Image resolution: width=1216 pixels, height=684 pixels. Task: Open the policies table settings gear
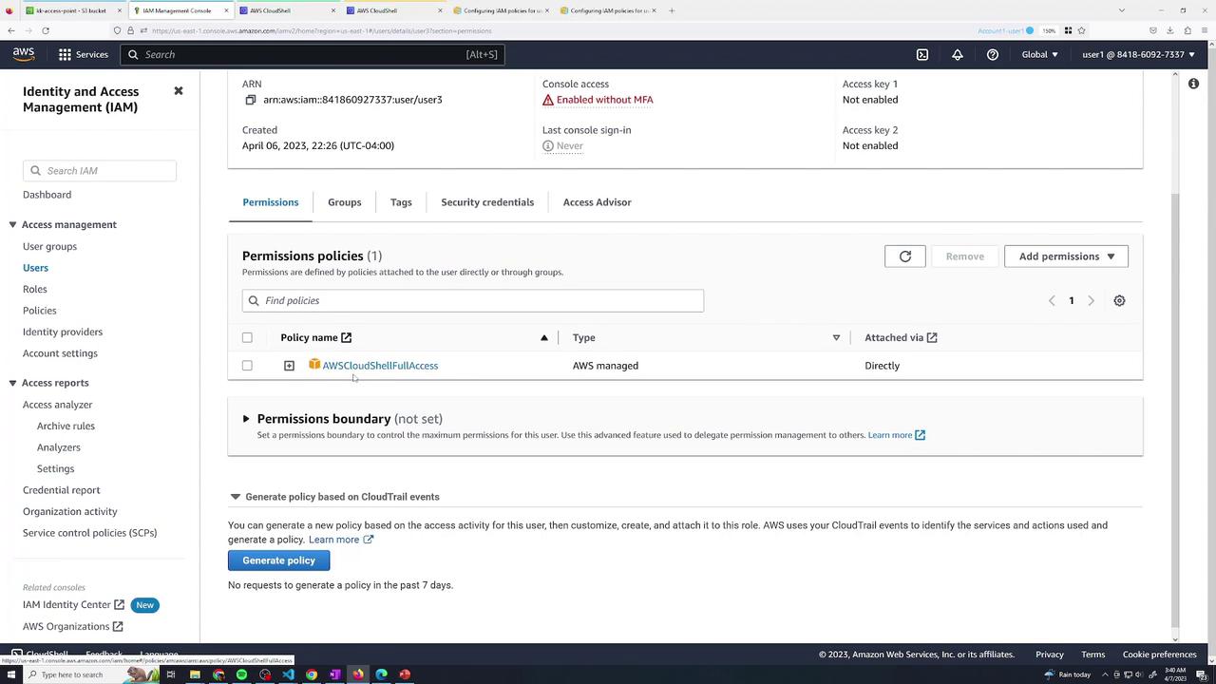(1119, 300)
